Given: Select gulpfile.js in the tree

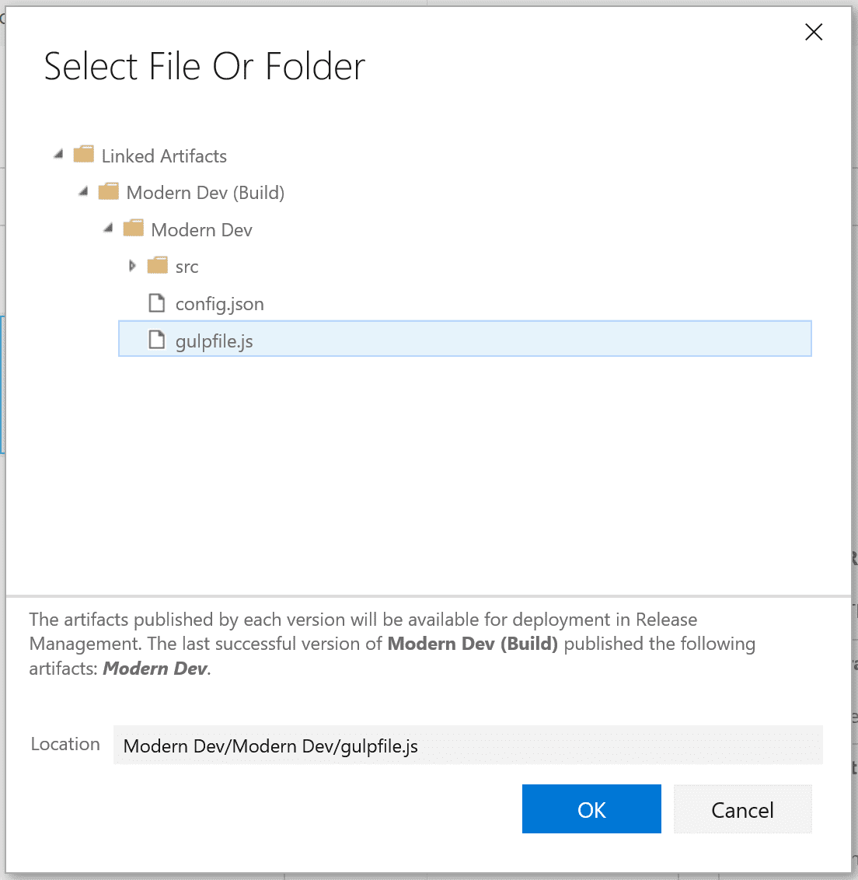Looking at the screenshot, I should click(x=465, y=339).
